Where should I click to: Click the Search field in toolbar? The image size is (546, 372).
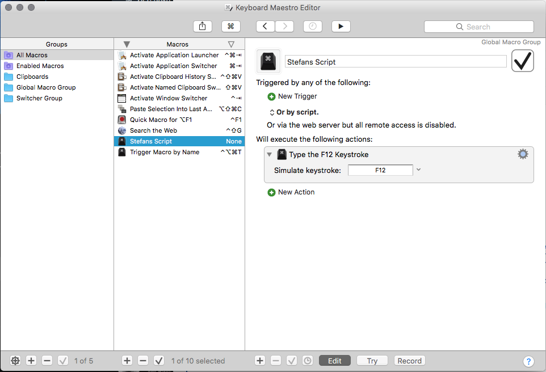tap(479, 27)
